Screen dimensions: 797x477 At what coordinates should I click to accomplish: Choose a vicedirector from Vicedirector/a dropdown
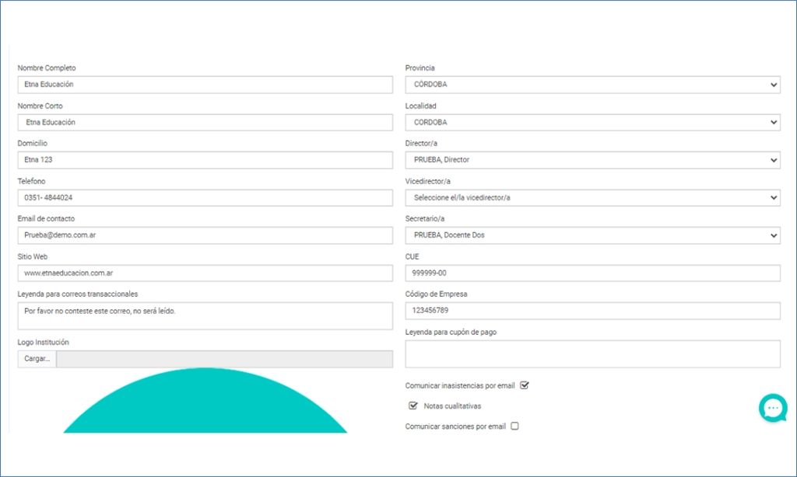click(592, 197)
